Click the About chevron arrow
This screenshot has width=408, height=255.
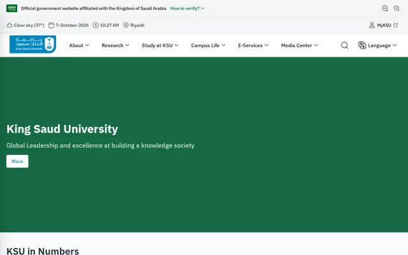87,45
